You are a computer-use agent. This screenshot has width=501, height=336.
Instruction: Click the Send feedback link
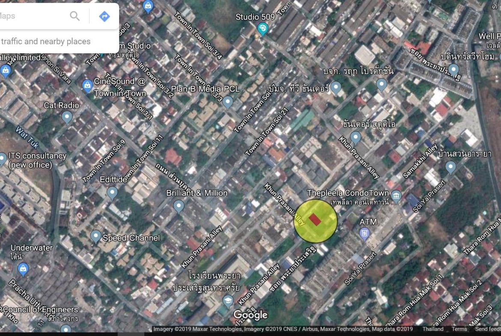(488, 329)
